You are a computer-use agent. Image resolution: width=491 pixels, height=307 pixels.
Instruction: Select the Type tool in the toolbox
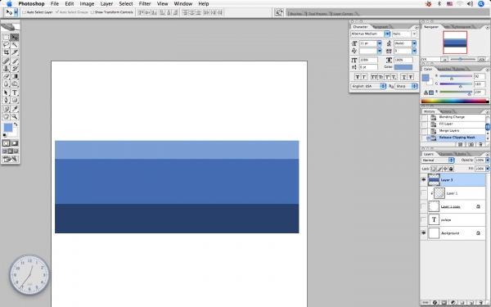pos(15,93)
